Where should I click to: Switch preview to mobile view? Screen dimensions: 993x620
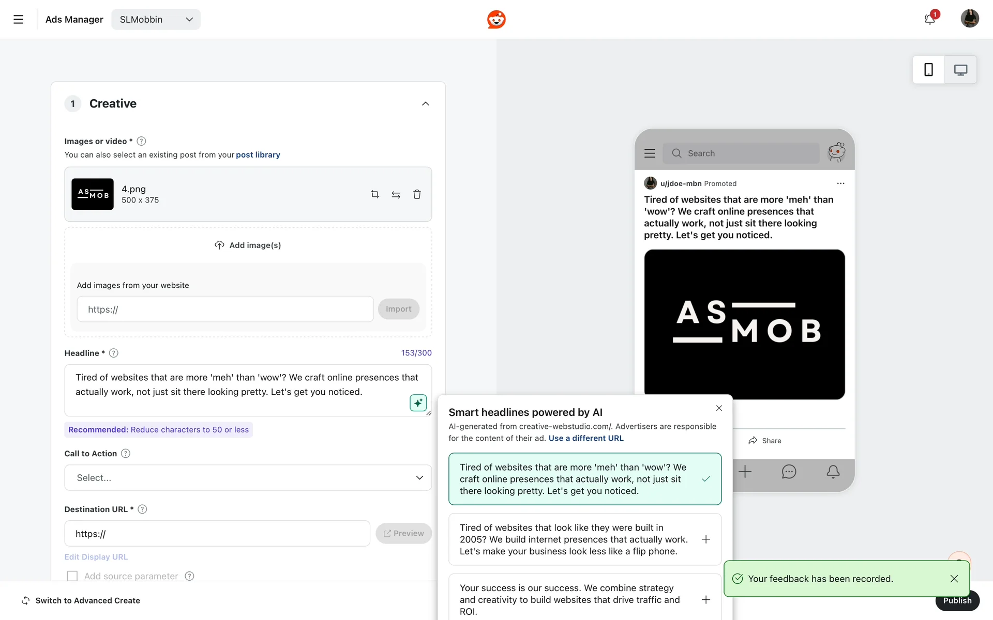click(928, 70)
